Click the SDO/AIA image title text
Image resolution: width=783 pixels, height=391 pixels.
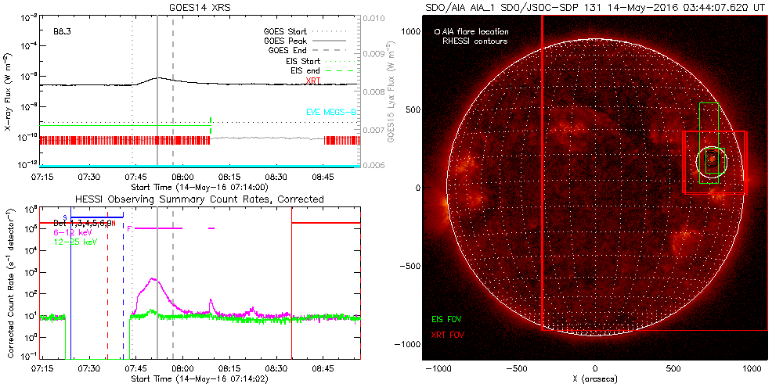click(594, 6)
